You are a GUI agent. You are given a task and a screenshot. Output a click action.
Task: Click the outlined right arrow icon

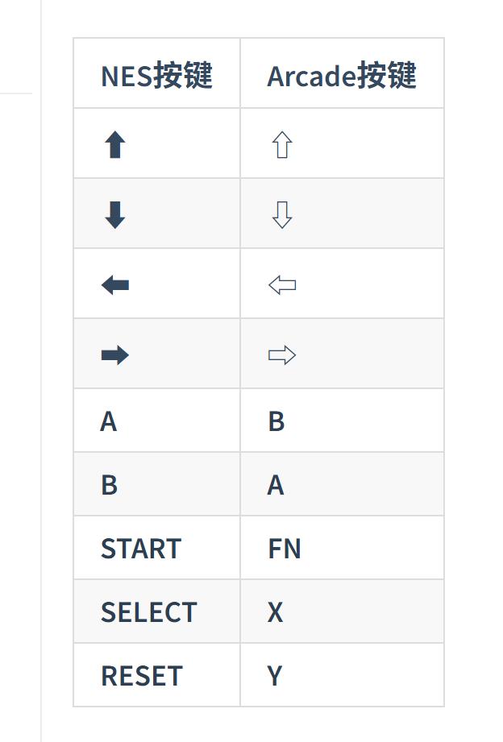coord(282,354)
